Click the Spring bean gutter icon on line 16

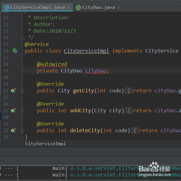pyautogui.click(x=15, y=51)
